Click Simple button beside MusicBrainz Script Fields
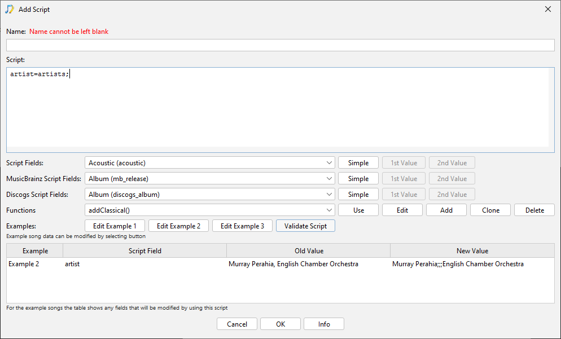561x339 pixels. click(x=358, y=178)
